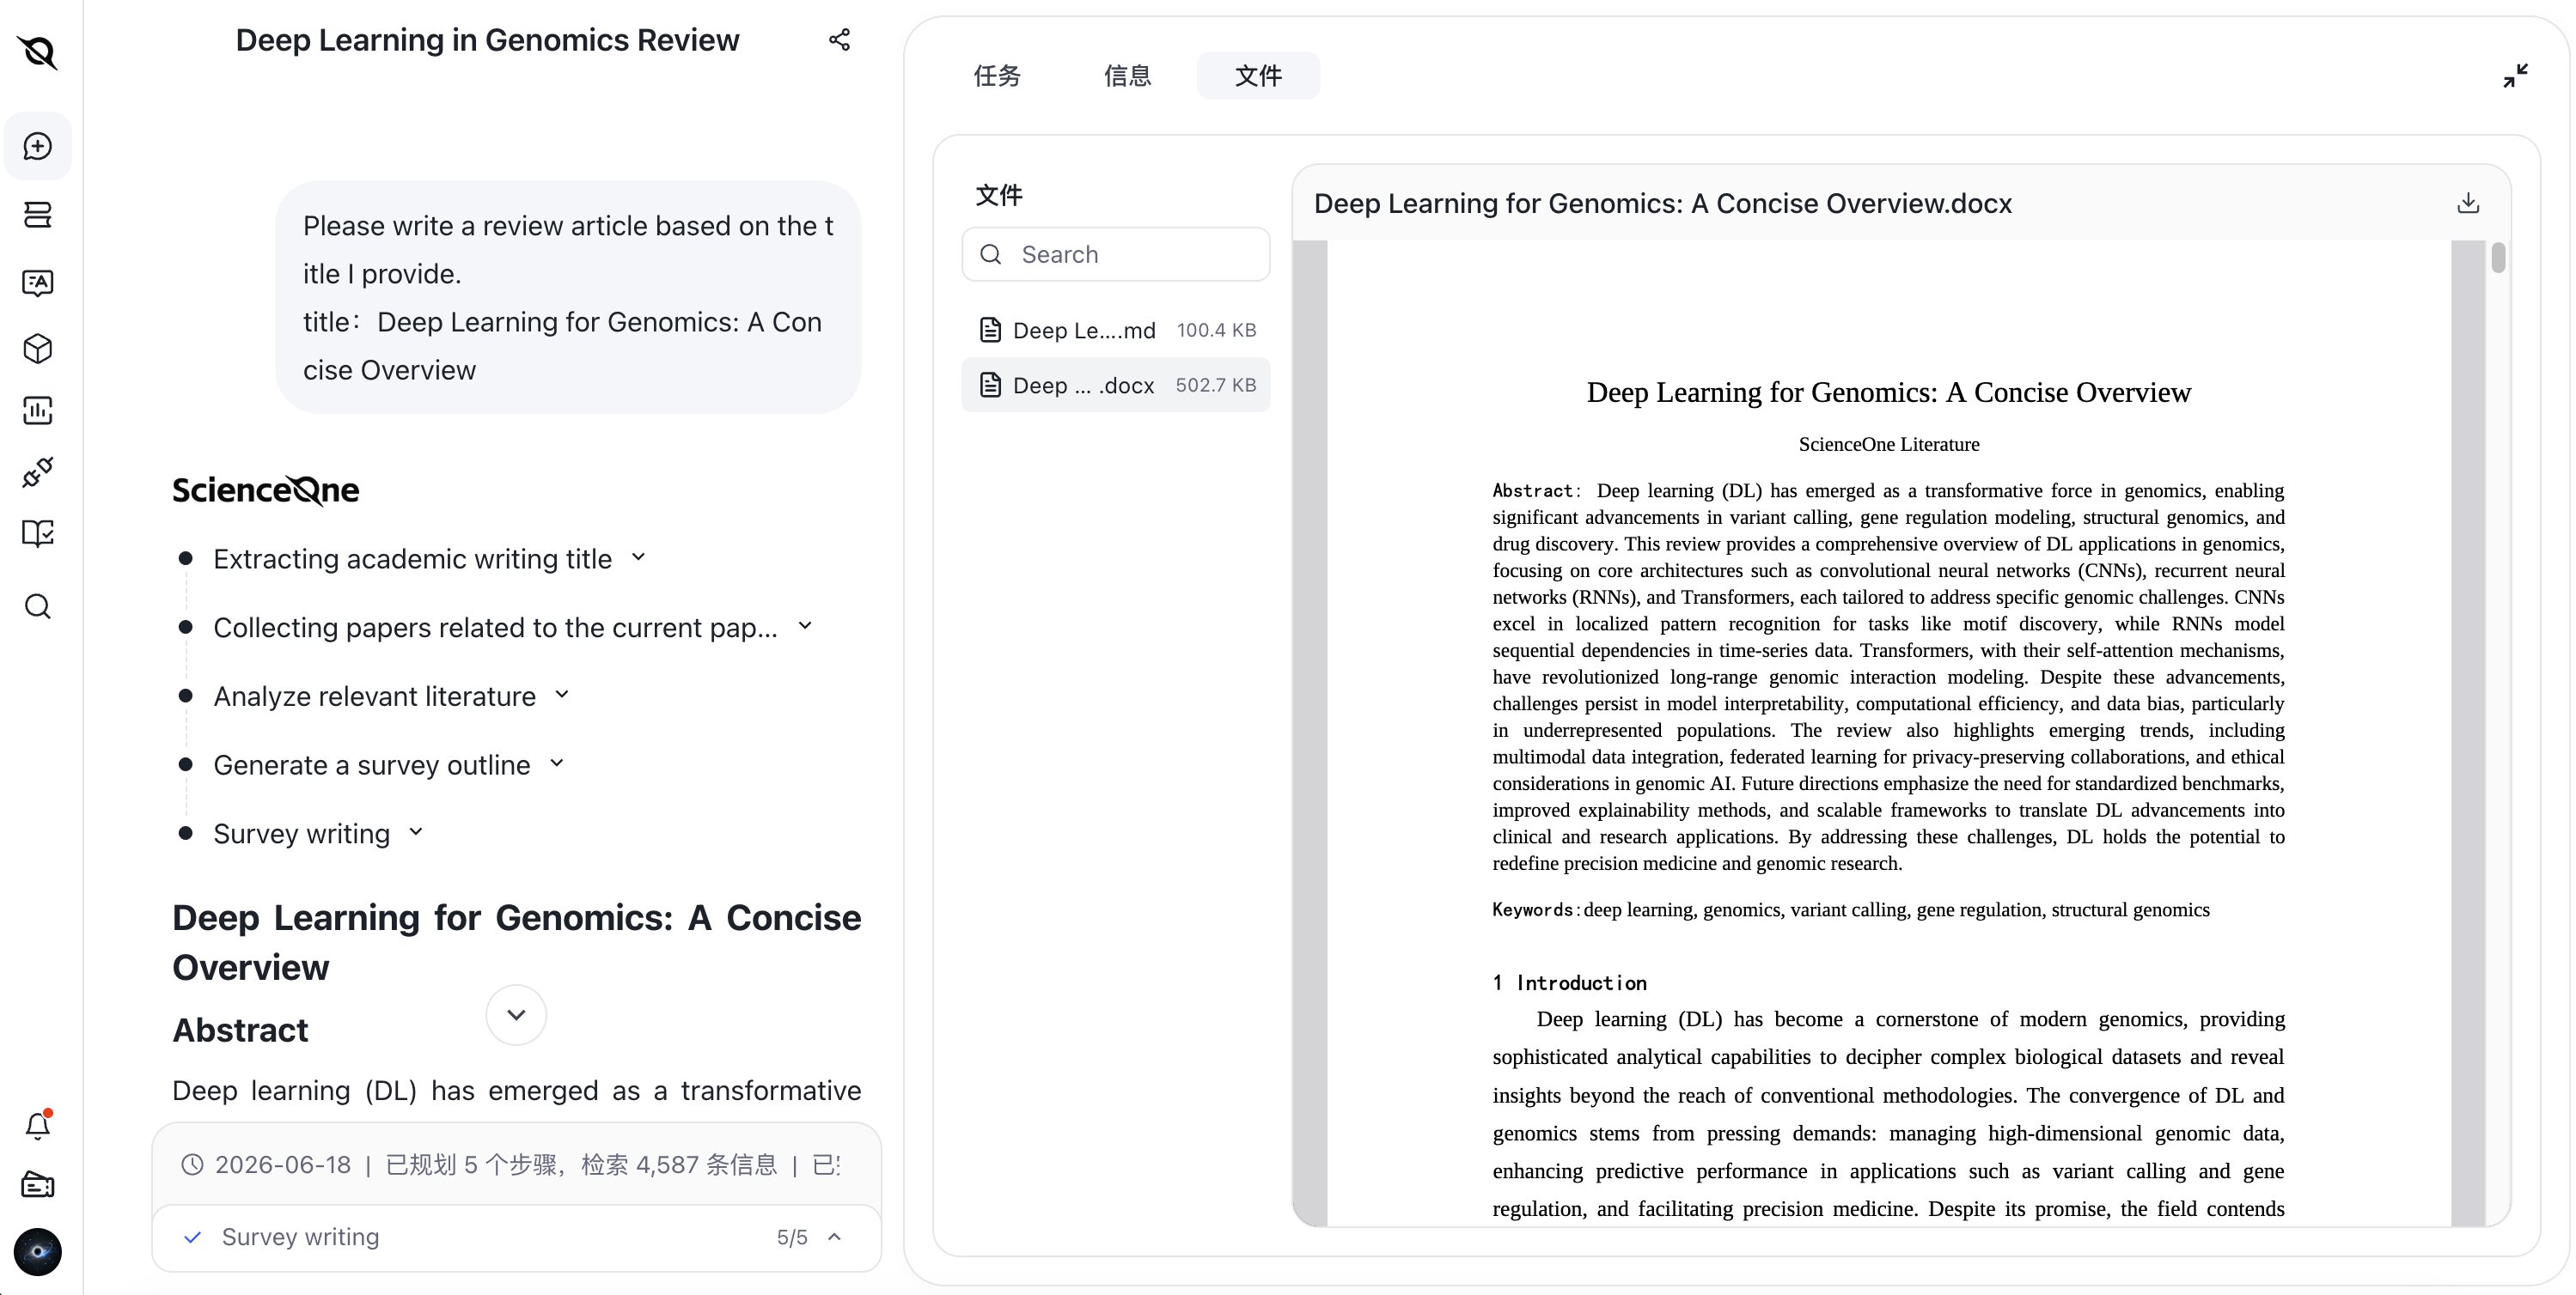This screenshot has width=2576, height=1295.
Task: Click the ScienceOne wordmark in chat
Action: pos(266,489)
